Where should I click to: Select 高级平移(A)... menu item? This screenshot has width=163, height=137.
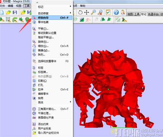click(x=52, y=37)
